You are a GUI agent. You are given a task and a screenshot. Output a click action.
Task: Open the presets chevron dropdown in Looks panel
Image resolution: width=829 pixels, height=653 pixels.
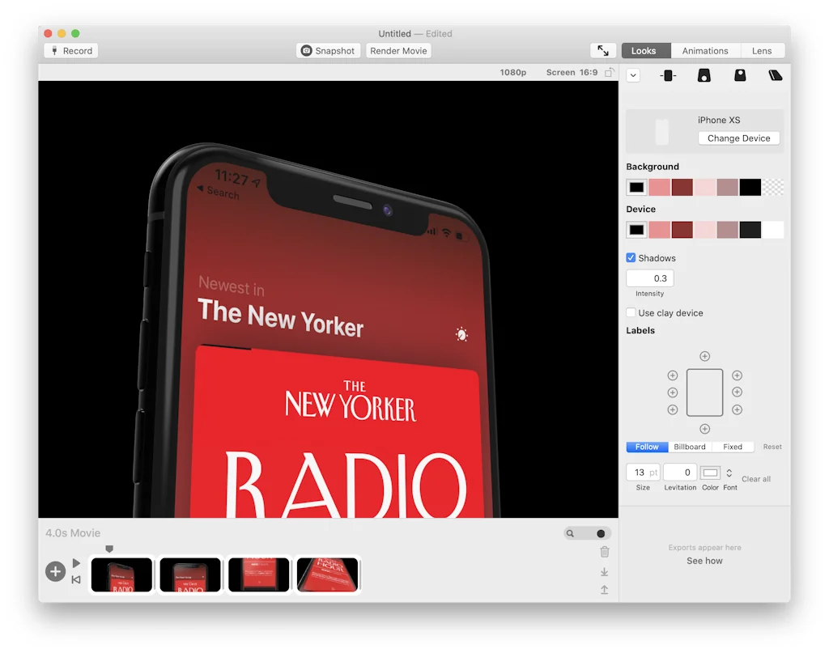click(633, 75)
